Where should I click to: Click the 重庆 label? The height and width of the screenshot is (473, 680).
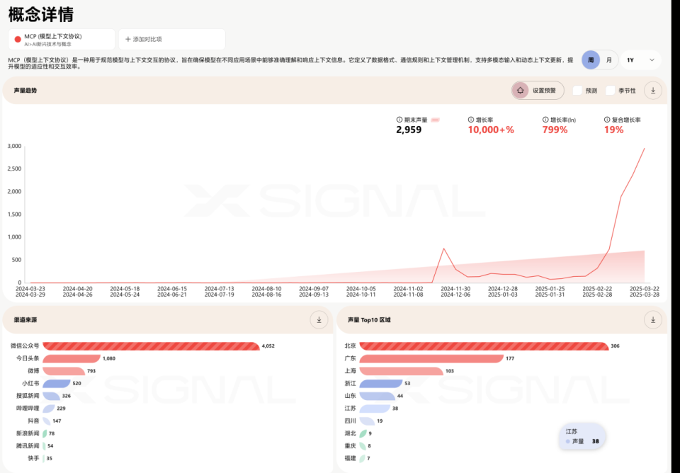point(350,445)
